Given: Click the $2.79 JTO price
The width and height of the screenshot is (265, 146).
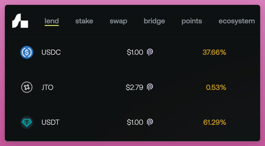Looking at the screenshot, I should (x=134, y=87).
